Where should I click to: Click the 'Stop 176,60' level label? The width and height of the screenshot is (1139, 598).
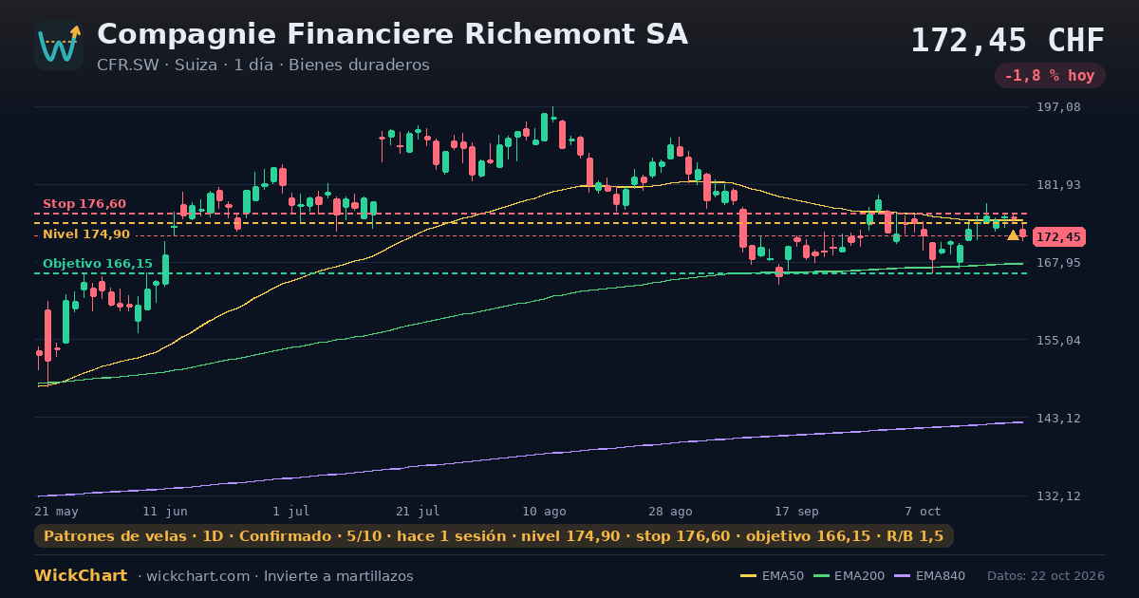pos(84,204)
